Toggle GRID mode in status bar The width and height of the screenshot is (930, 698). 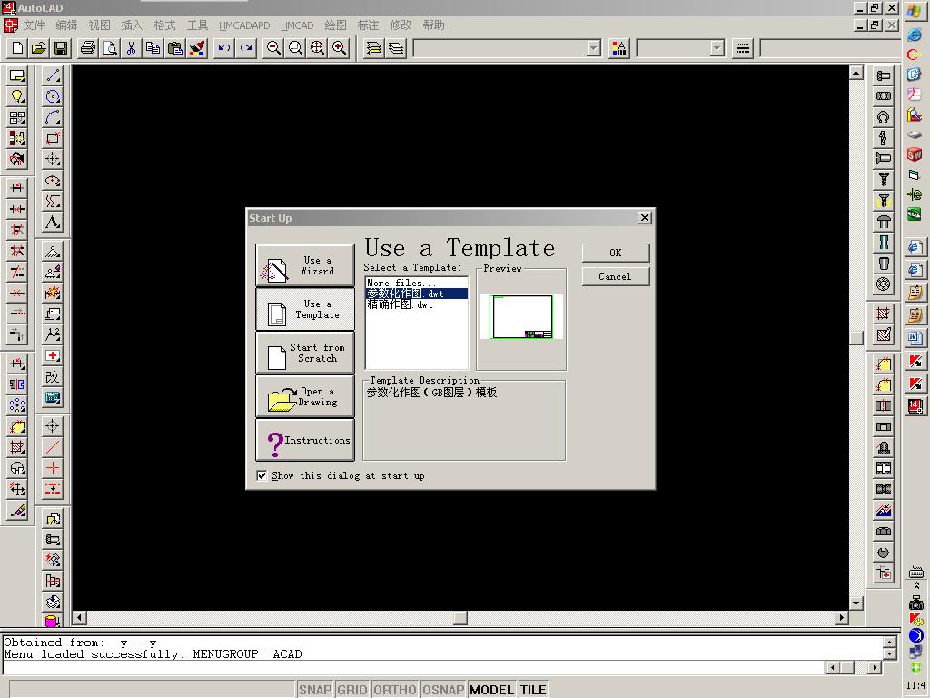(x=352, y=689)
